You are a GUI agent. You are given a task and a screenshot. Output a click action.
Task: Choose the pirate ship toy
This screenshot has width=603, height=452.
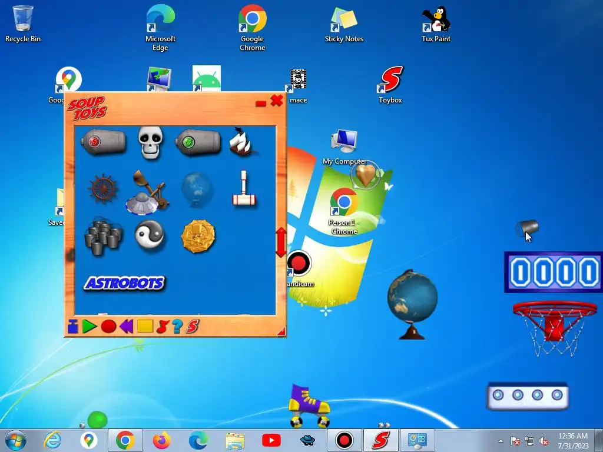click(243, 142)
